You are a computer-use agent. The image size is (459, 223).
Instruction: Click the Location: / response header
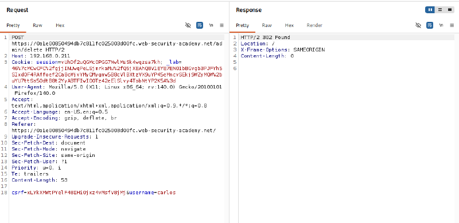(258, 44)
